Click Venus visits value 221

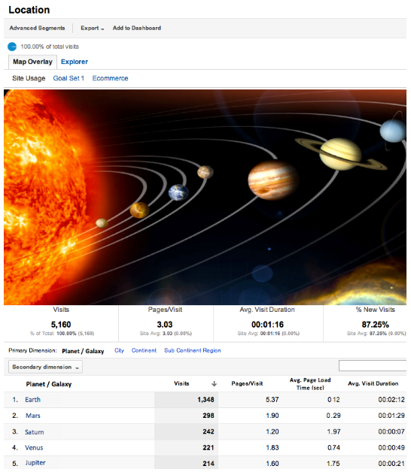[209, 448]
